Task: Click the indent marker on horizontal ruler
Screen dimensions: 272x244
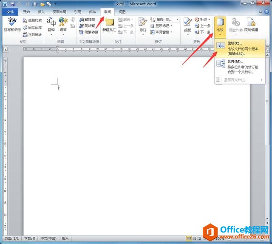Action: (58, 49)
